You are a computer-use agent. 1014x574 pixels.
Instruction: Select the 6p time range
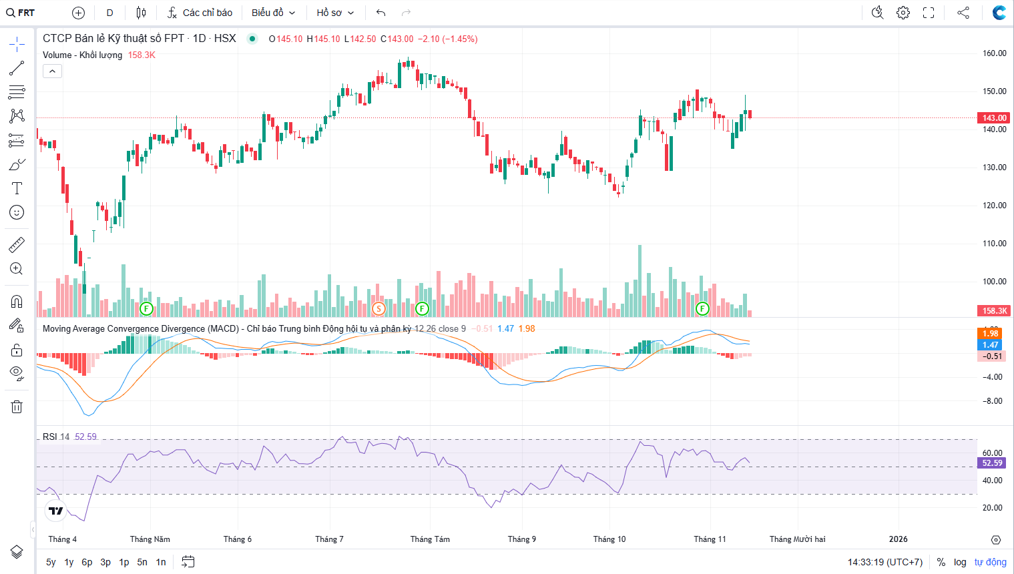tap(87, 562)
